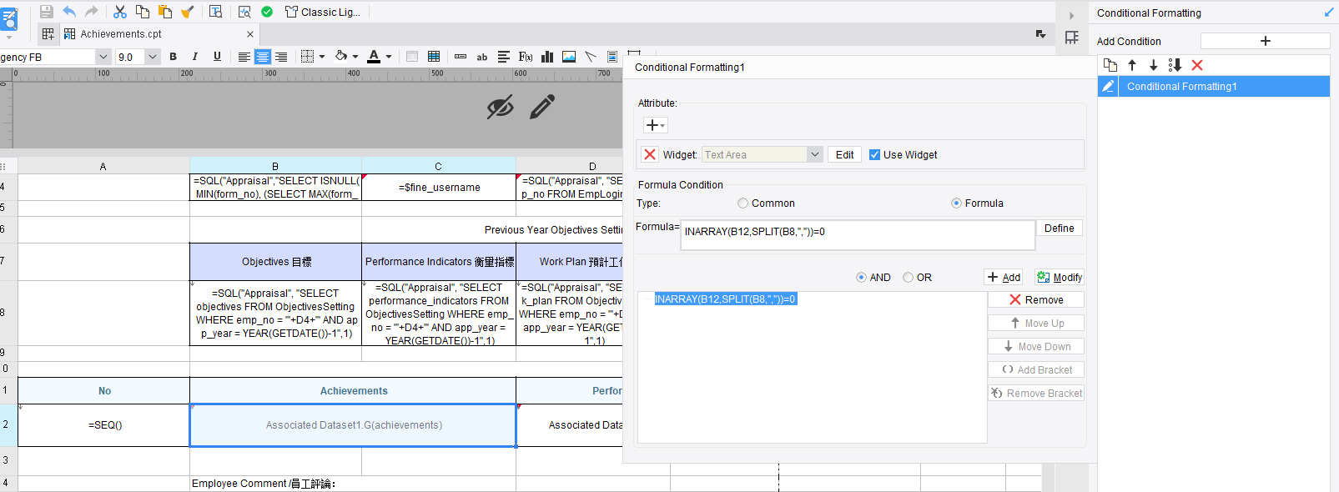Center-align the cell text
Screen dimensions: 1339x492
(x=263, y=57)
